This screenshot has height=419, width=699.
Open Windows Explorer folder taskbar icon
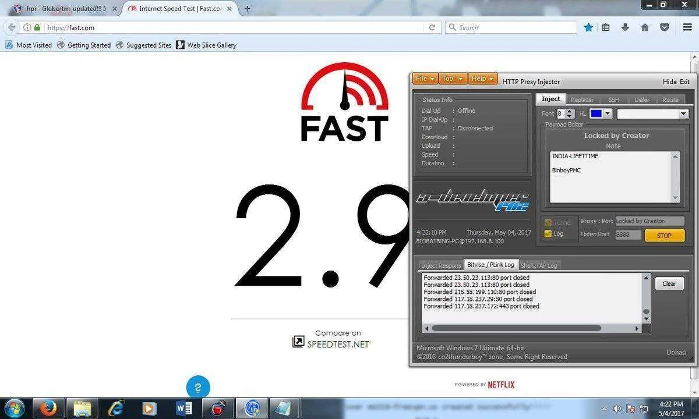tap(83, 408)
